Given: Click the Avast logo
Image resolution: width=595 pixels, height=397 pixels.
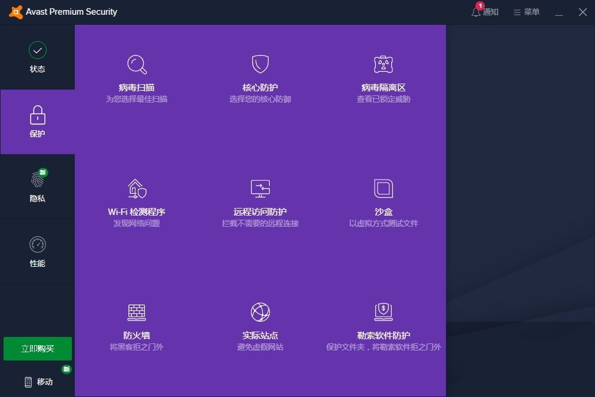Looking at the screenshot, I should 15,11.
